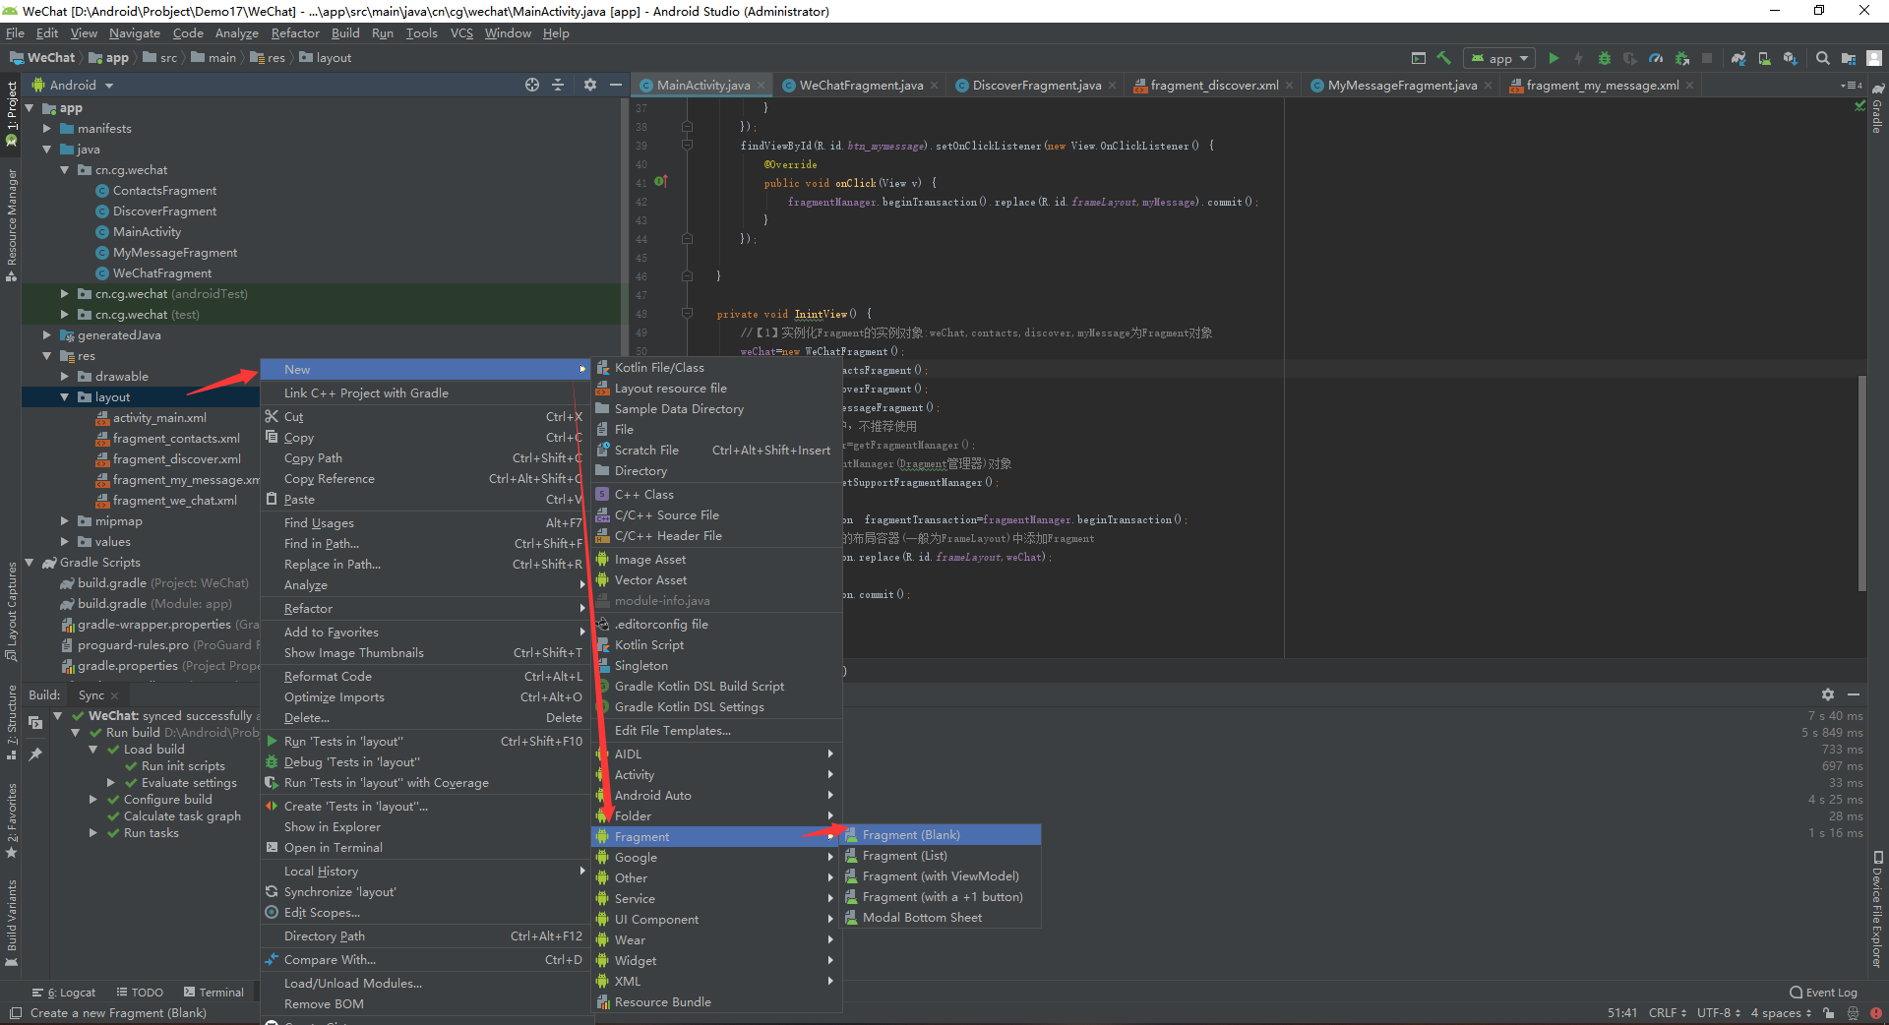Expand the Run tasks build node
This screenshot has width=1889, height=1025.
coord(92,833)
